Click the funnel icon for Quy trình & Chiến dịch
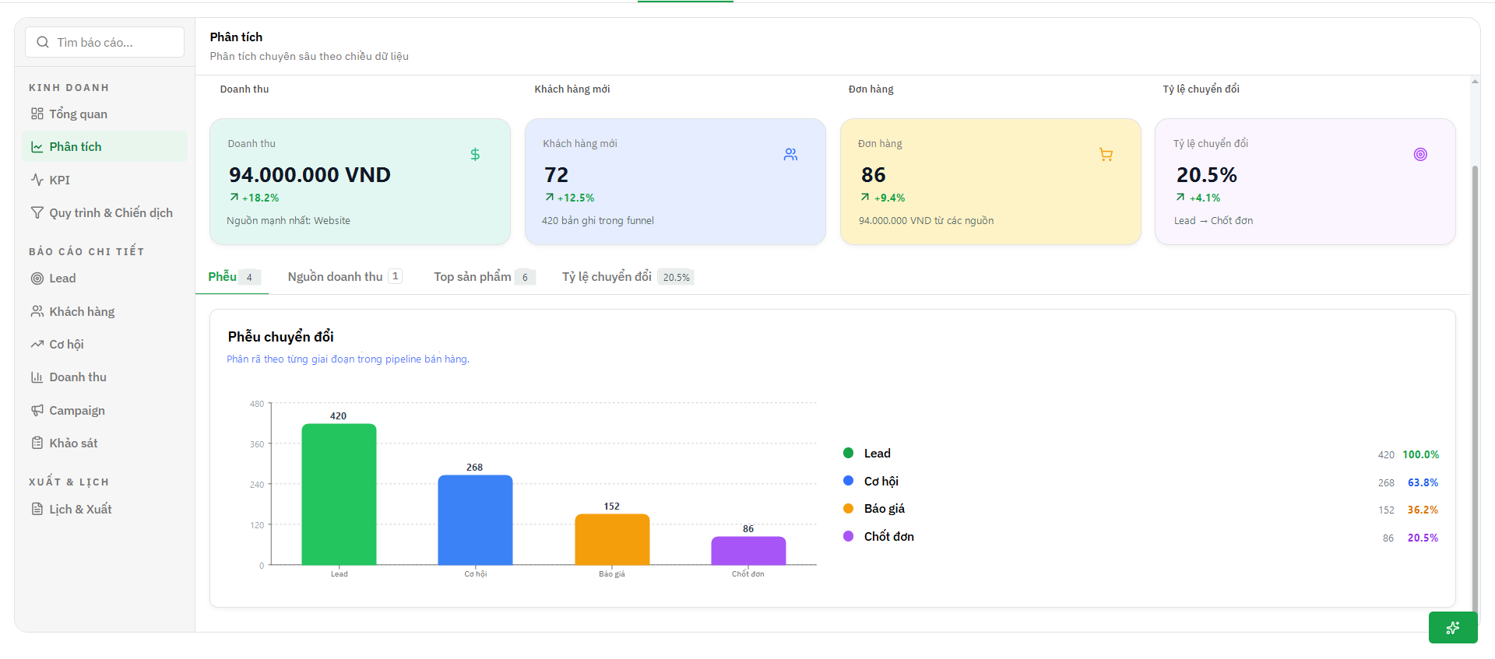This screenshot has height=659, width=1495. click(x=37, y=212)
